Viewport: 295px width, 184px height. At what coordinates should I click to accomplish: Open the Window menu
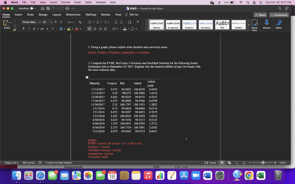click(x=101, y=2)
